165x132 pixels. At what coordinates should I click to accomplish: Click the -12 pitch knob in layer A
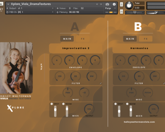pos(84,93)
